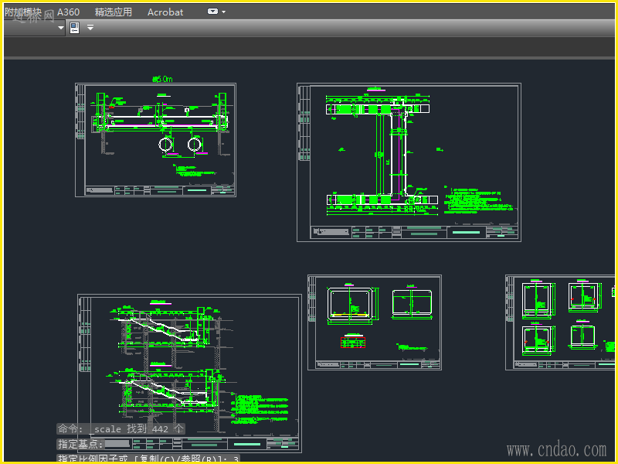
Task: Open the 附加模块 ribbon tab
Action: point(23,12)
